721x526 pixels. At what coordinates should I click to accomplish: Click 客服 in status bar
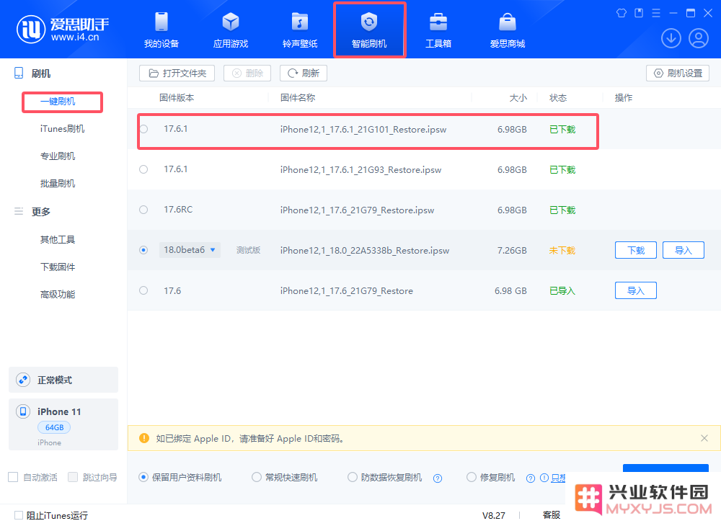coord(552,515)
